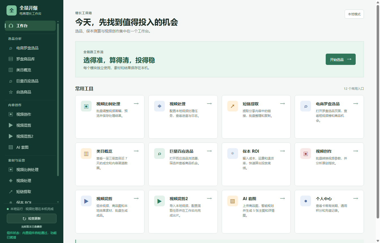Click the 选得准，算得清，投得稳 heading
The width and height of the screenshot is (380, 243).
[x=119, y=60]
